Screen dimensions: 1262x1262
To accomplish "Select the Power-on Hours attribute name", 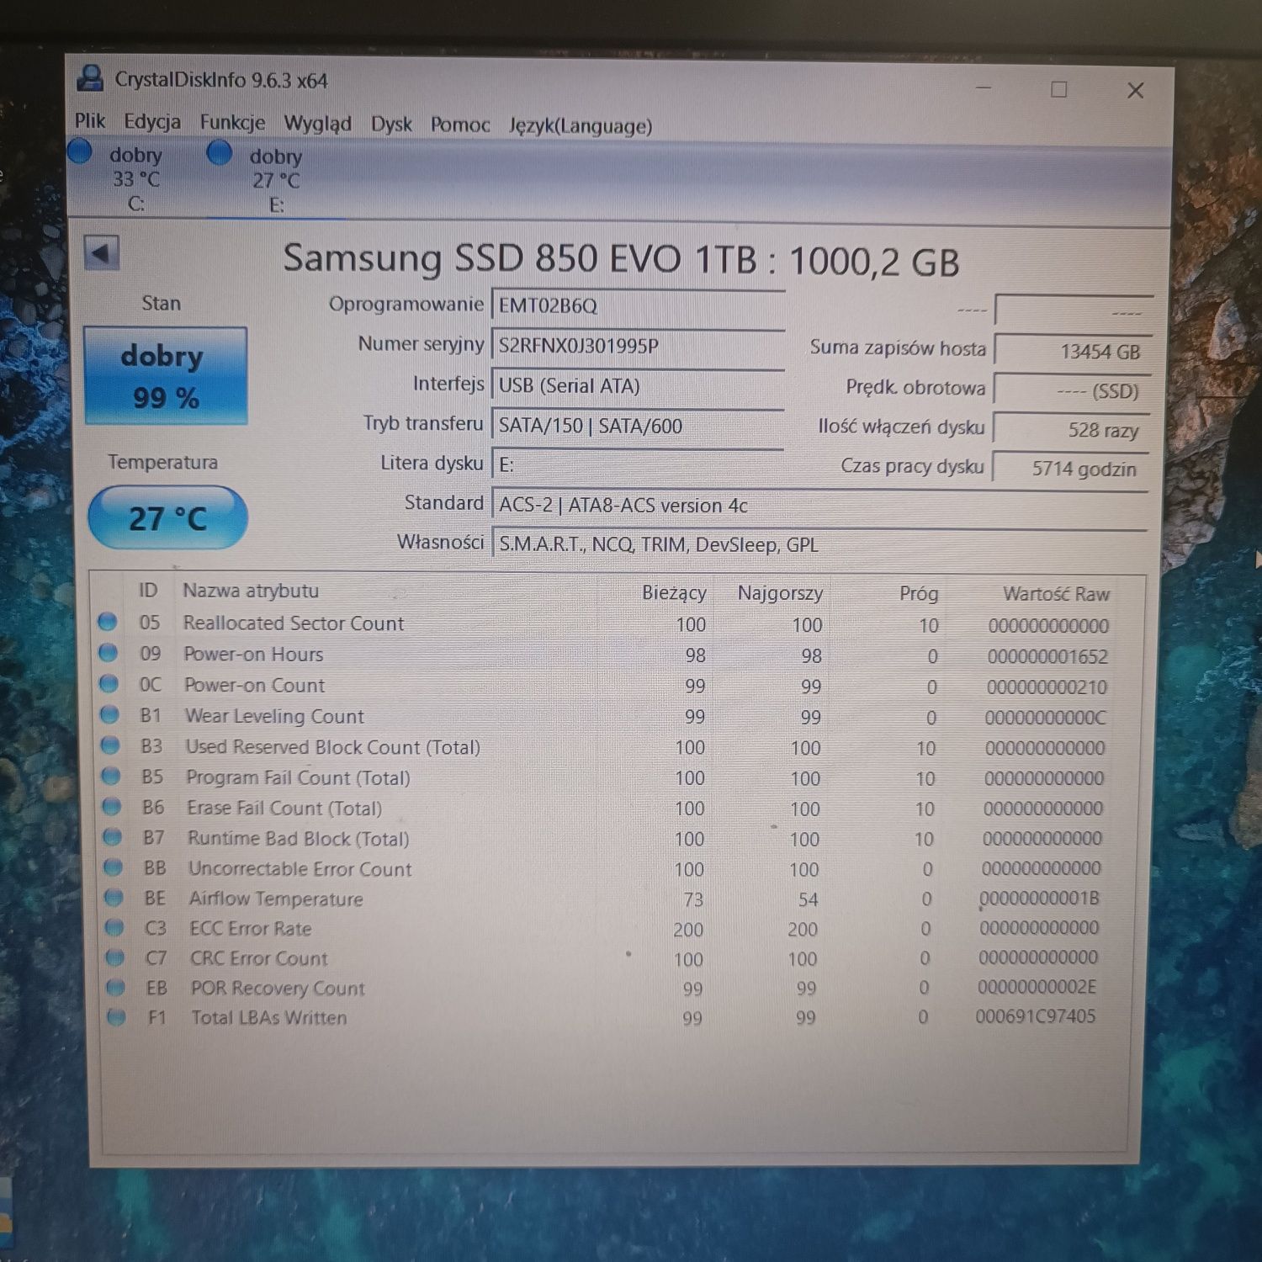I will 253,655.
